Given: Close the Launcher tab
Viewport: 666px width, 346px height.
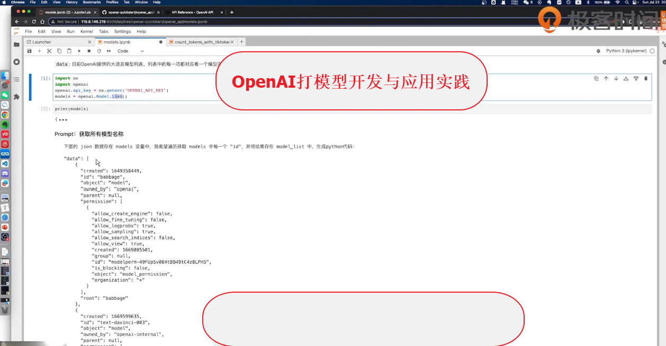Looking at the screenshot, I should [x=90, y=42].
